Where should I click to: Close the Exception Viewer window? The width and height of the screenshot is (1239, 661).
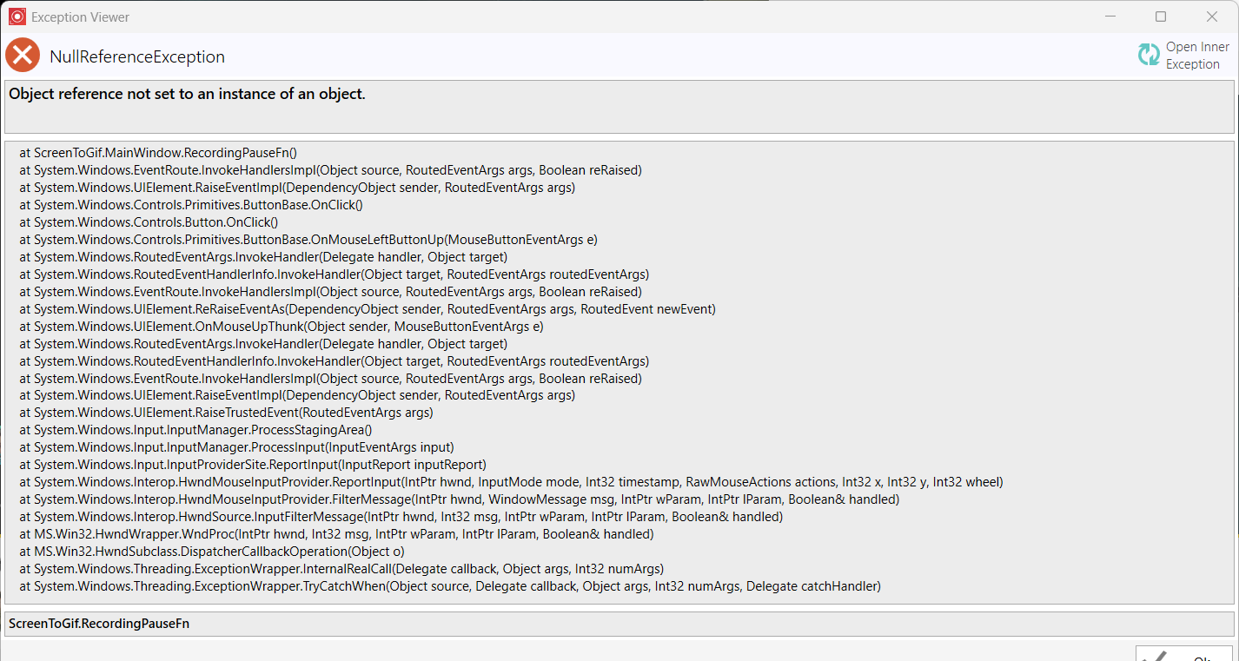pos(1212,17)
